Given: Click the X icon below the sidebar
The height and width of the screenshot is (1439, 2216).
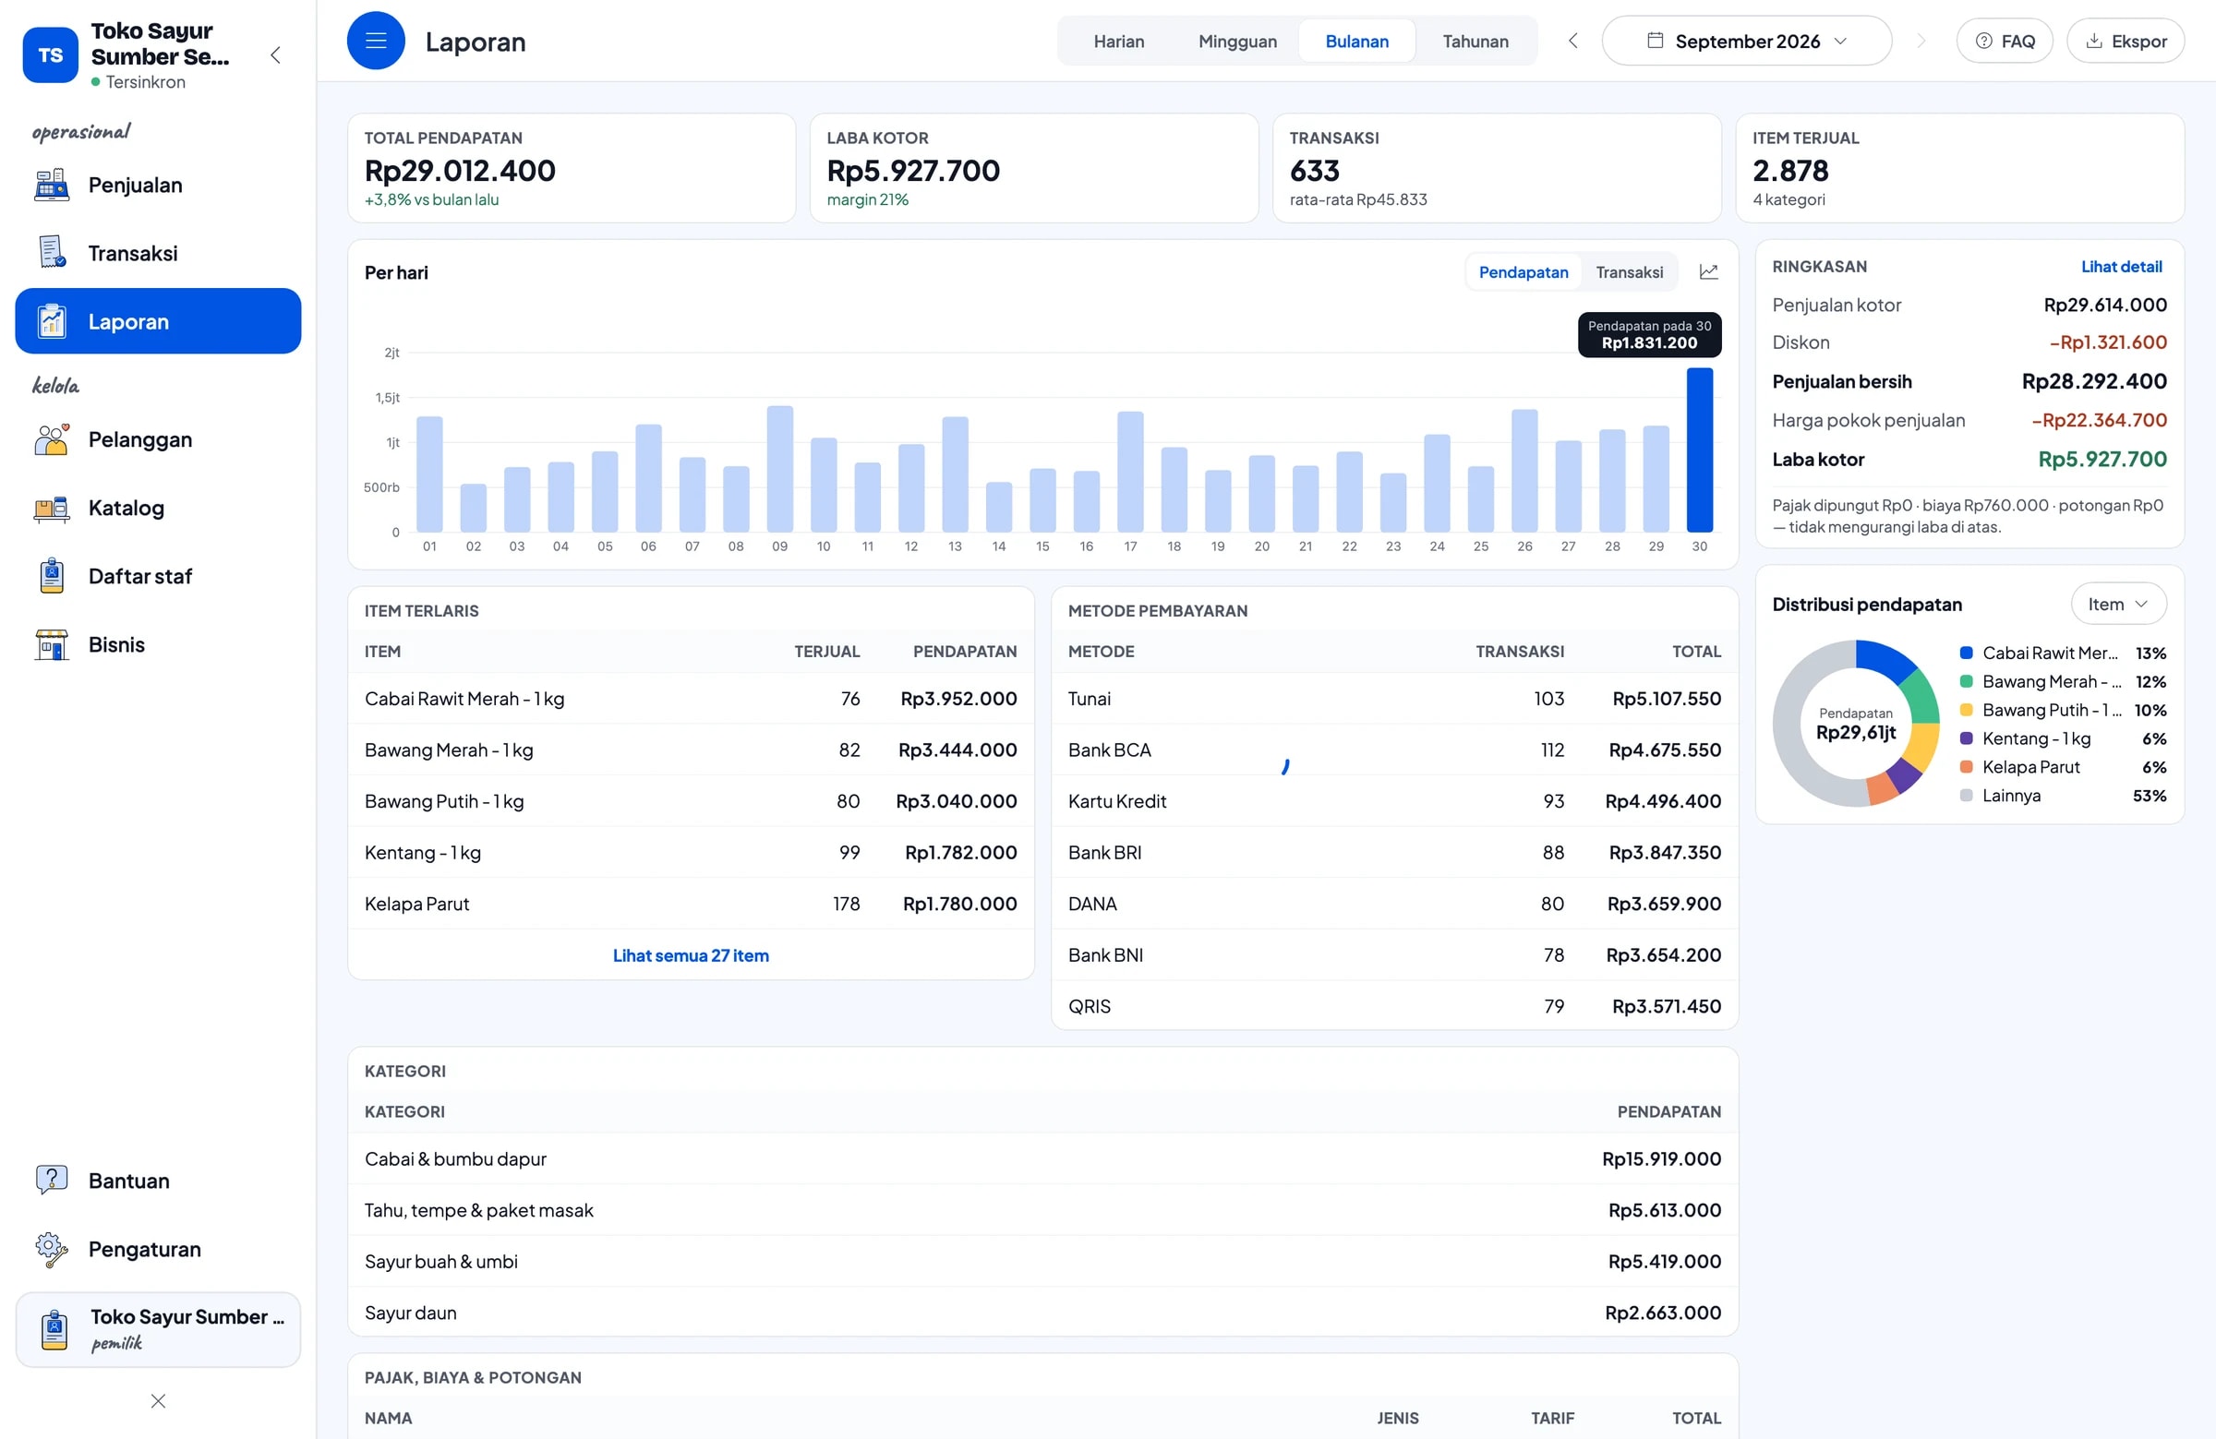Looking at the screenshot, I should [158, 1401].
